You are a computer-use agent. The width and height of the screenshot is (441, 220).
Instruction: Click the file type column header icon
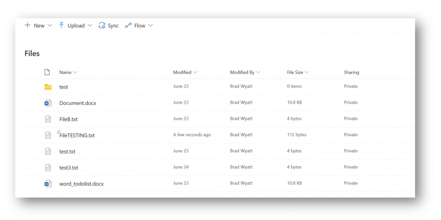[x=47, y=72]
